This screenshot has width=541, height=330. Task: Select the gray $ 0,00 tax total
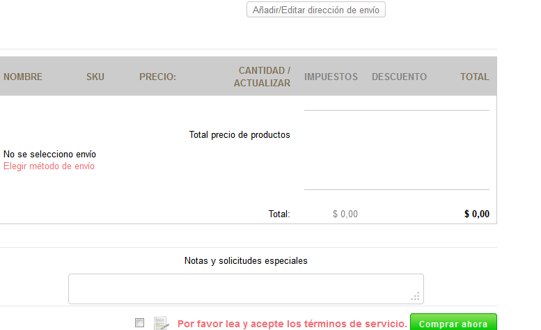pos(345,214)
